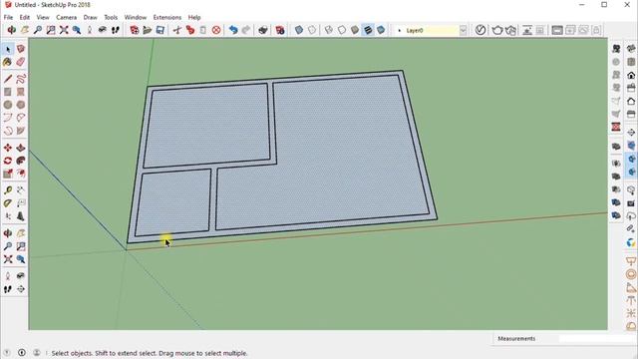638x359 pixels.
Task: Click the status bar info circle icon
Action: click(22, 352)
